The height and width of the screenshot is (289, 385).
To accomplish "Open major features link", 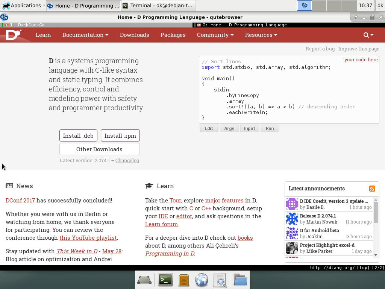I will point(224,200).
